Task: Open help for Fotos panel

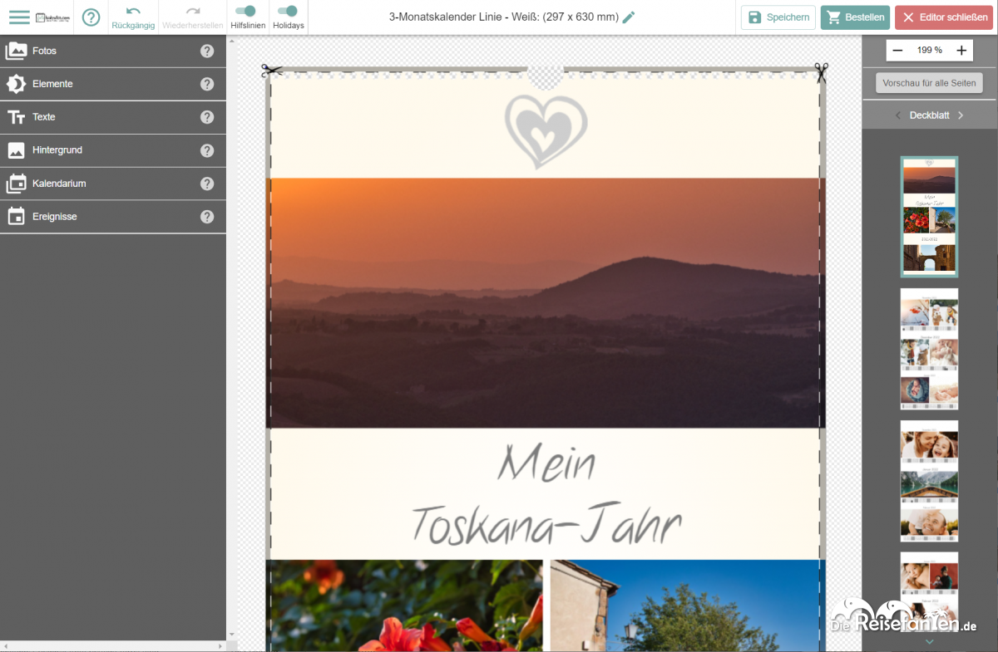Action: [207, 51]
